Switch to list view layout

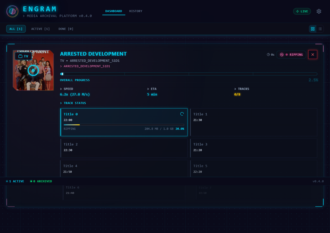pyautogui.click(x=320, y=29)
